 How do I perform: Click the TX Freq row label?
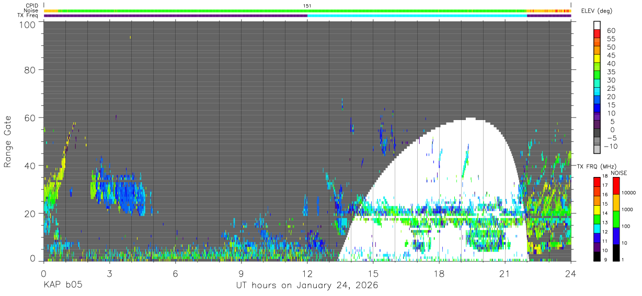(28, 16)
